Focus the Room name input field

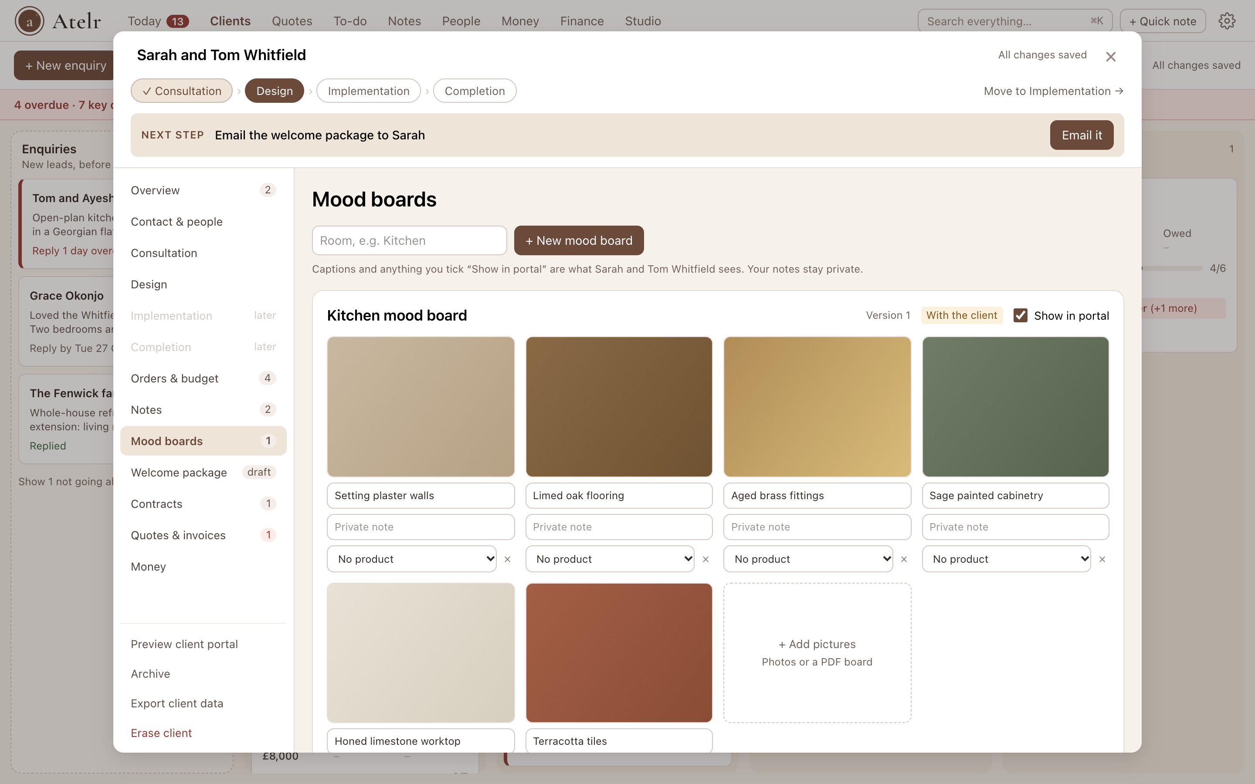coord(409,240)
